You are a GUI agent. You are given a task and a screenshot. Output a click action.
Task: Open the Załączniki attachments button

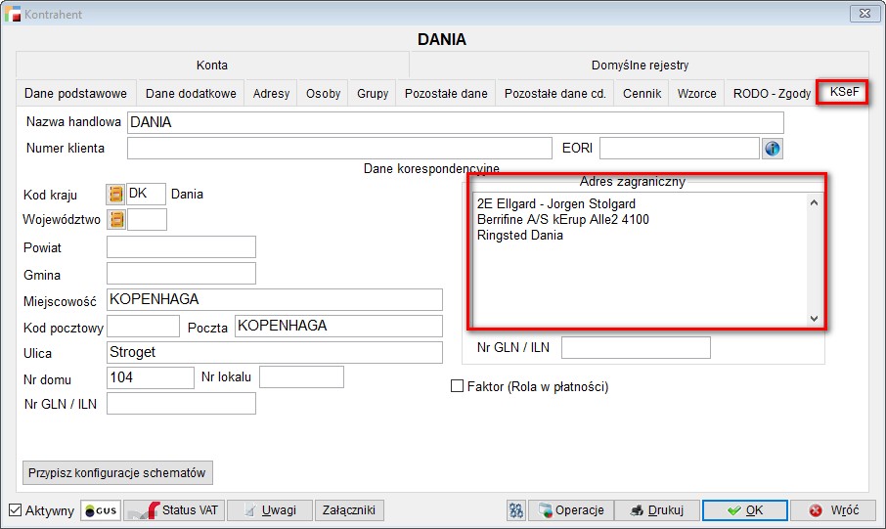pos(349,510)
